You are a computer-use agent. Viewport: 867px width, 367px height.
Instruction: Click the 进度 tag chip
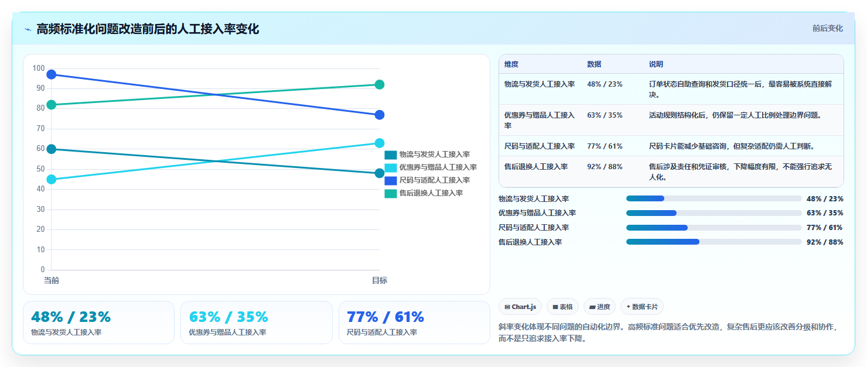tap(599, 307)
